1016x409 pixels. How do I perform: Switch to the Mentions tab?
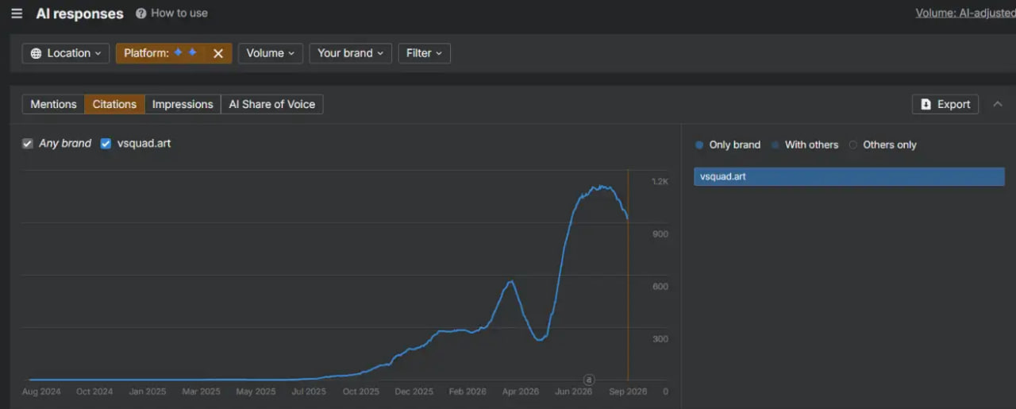(53, 104)
